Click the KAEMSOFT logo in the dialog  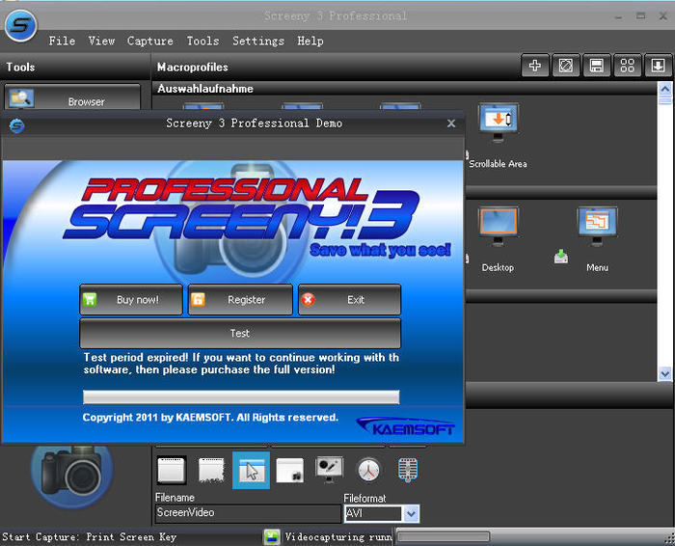406,426
